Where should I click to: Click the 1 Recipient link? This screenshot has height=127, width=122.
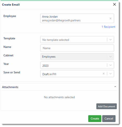coord(108,27)
